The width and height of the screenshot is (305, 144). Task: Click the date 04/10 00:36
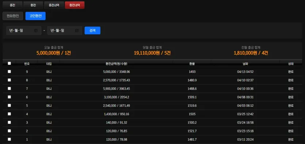pyautogui.click(x=245, y=89)
